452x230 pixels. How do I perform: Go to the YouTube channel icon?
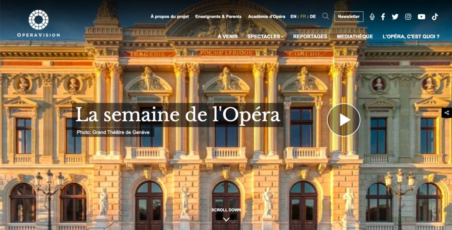point(421,17)
